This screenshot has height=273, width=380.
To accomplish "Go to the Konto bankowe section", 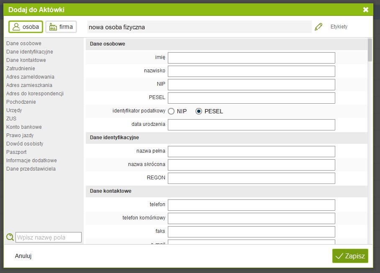I will click(x=24, y=127).
